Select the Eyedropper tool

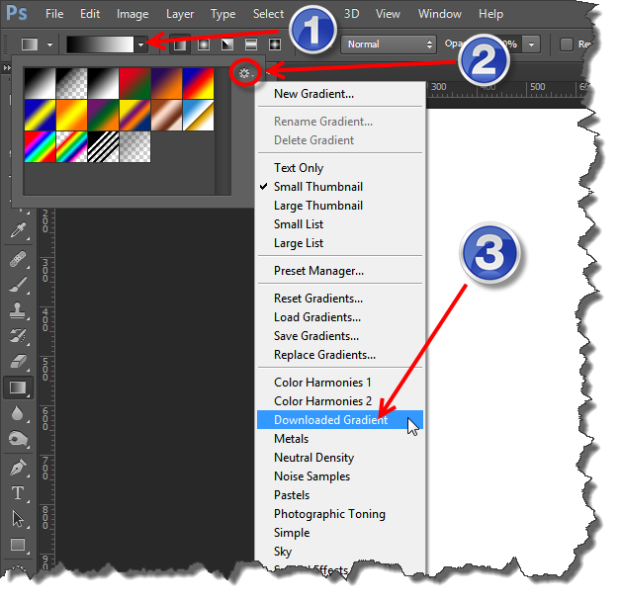18,231
